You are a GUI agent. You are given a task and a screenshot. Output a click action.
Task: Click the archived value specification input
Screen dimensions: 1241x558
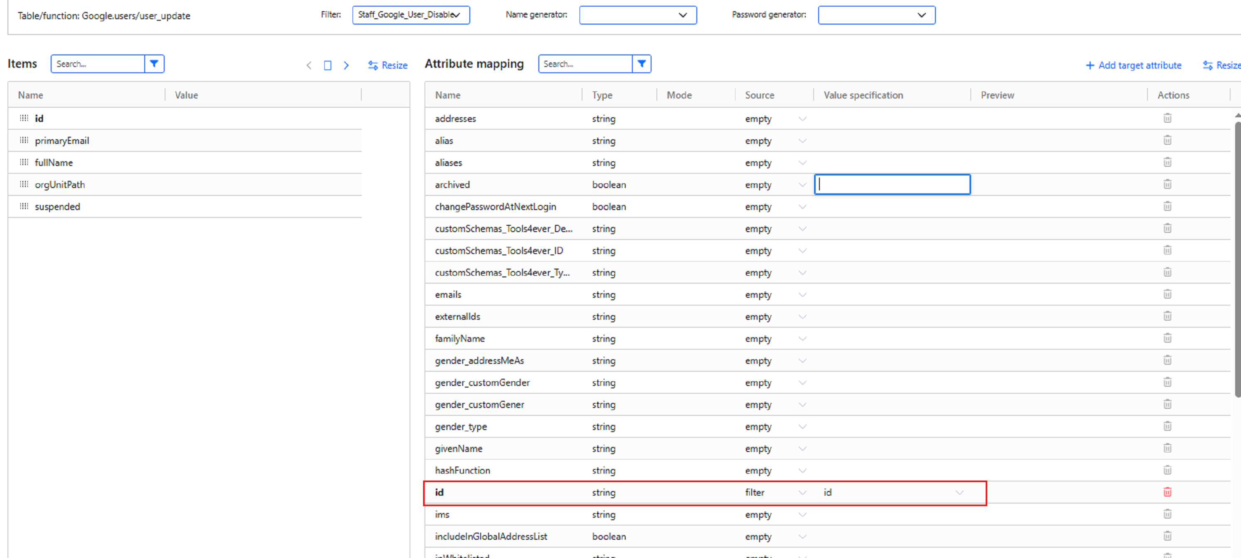[892, 185]
